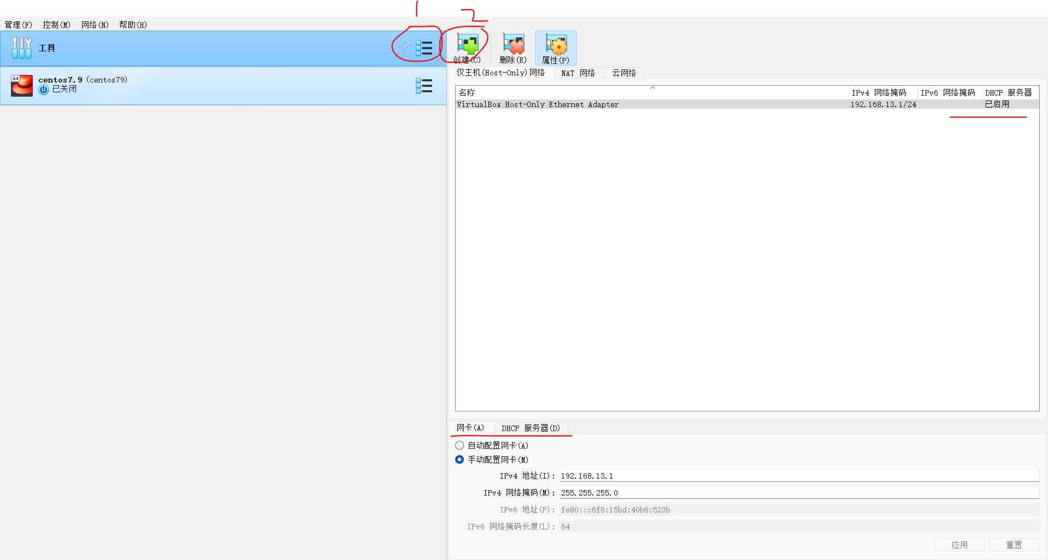Open the 网络(N) menu
The width and height of the screenshot is (1048, 560).
tap(94, 24)
